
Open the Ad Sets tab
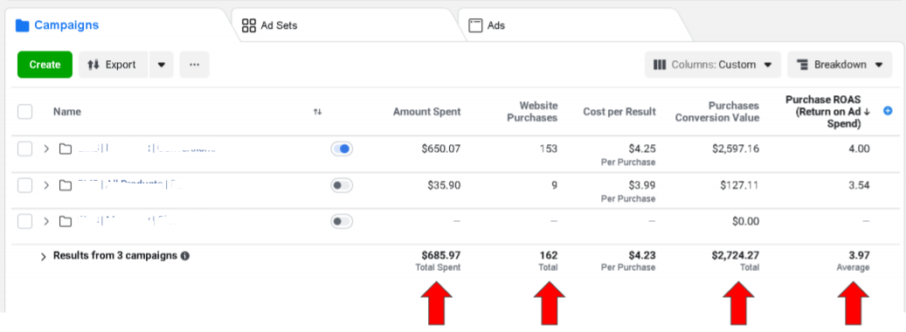(x=269, y=25)
